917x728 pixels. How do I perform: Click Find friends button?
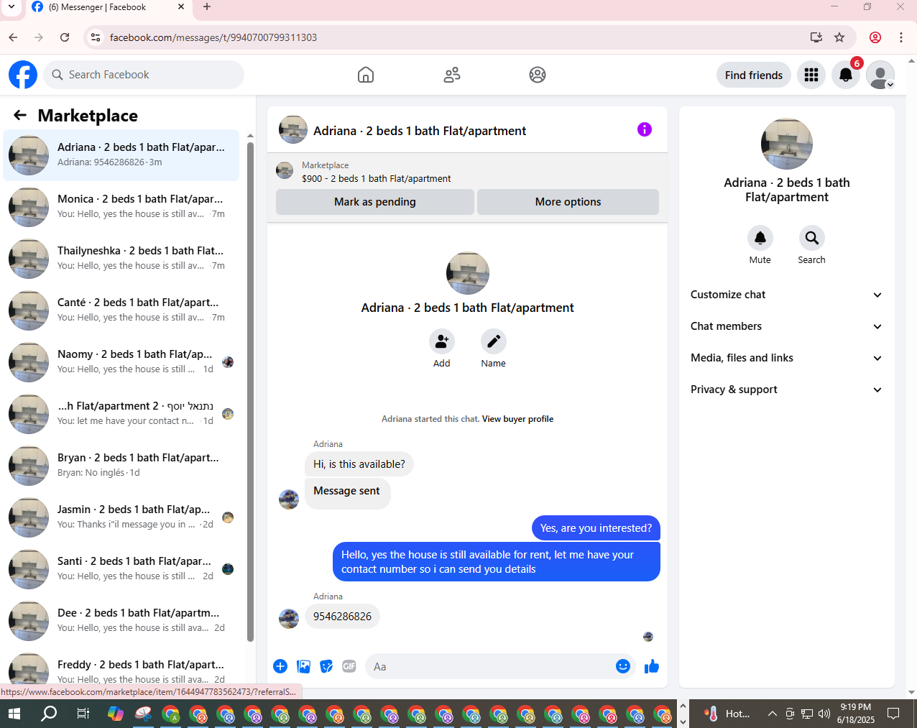(x=754, y=75)
